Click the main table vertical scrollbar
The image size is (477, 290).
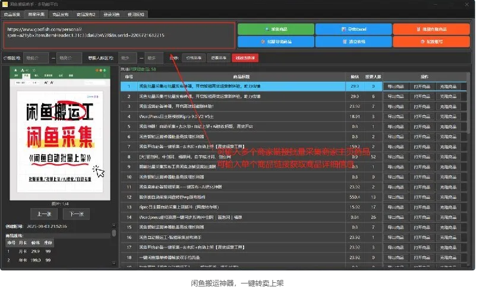469,103
